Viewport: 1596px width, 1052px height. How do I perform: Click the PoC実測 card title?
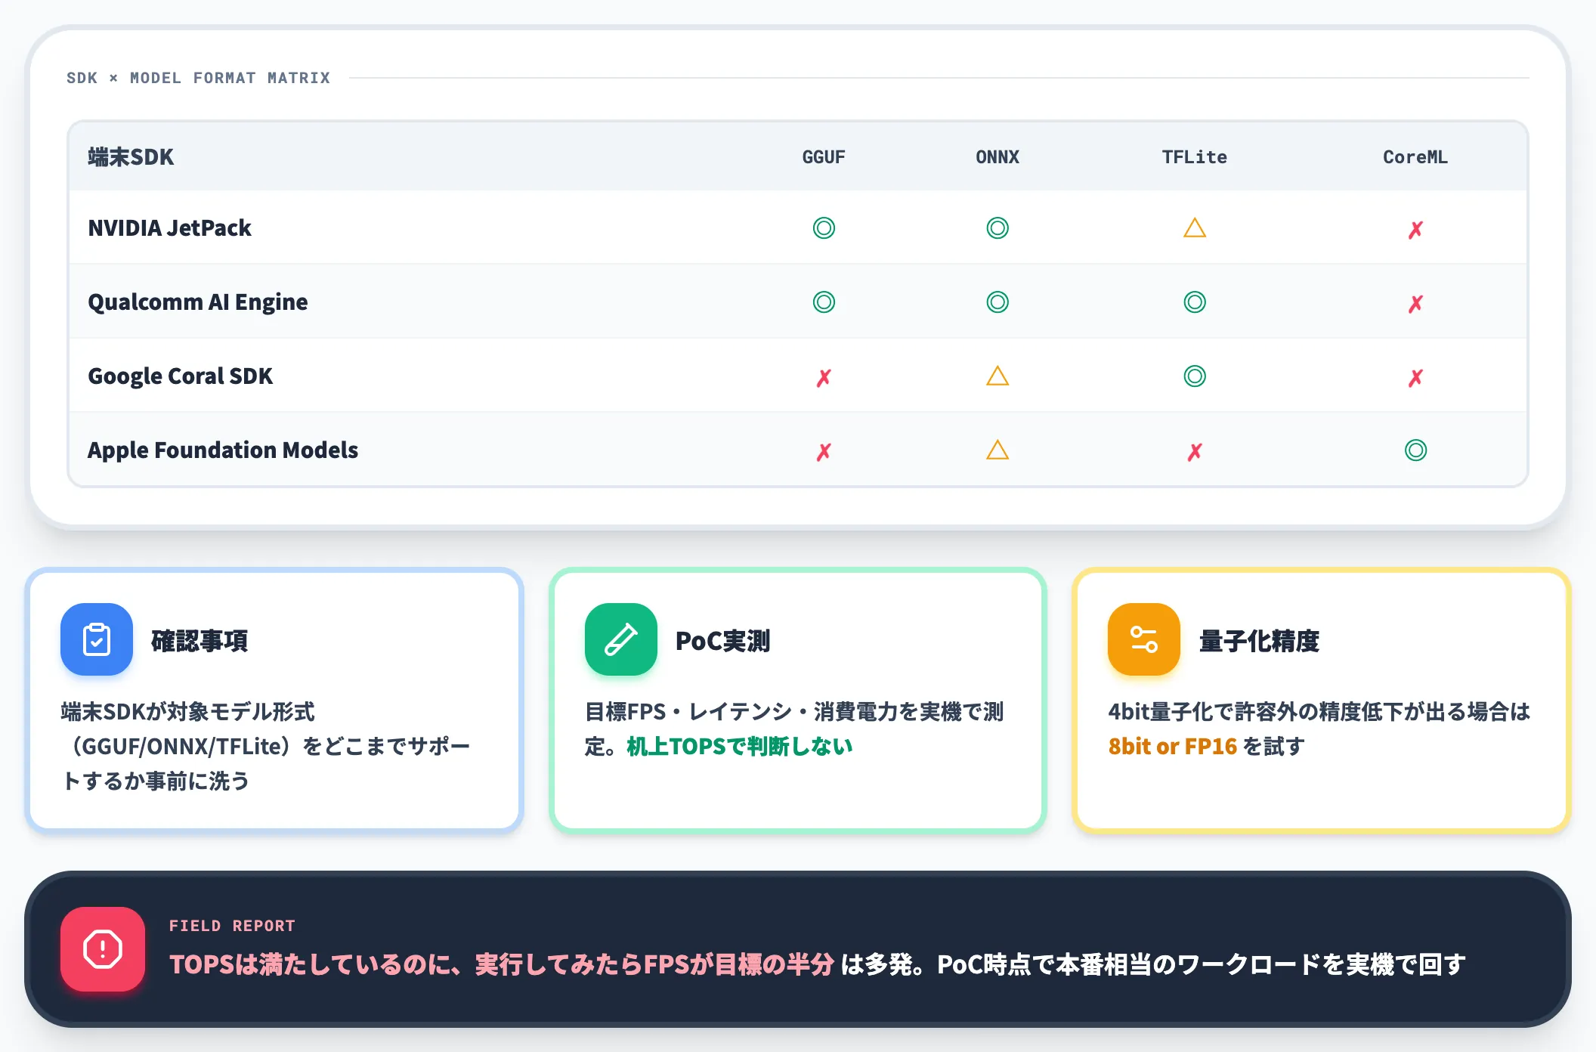pyautogui.click(x=723, y=641)
